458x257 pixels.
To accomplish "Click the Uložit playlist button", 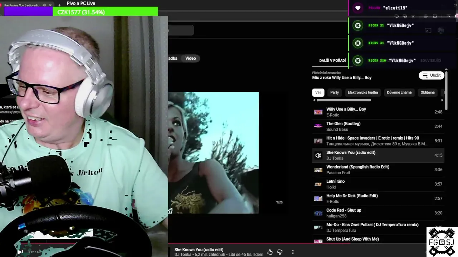I will (x=432, y=75).
